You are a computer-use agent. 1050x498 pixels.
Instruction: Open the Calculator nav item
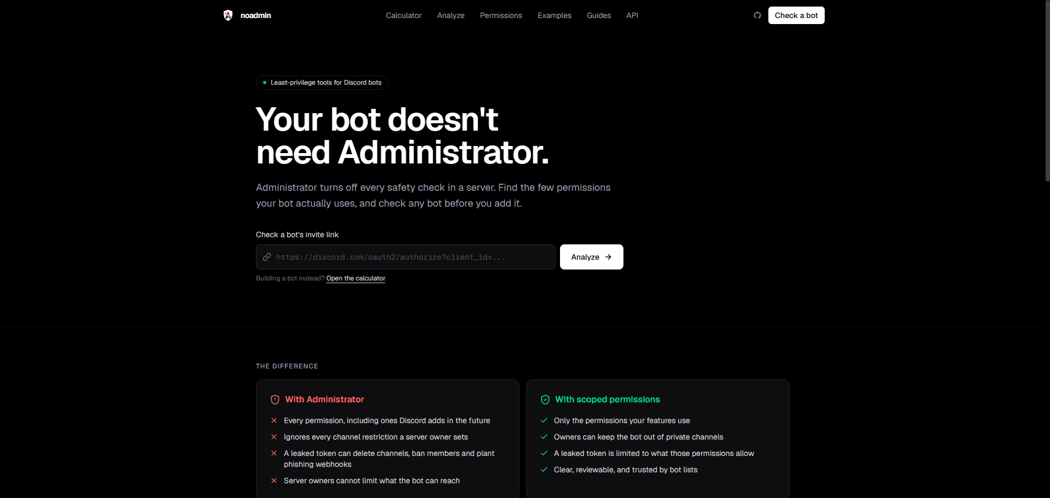pyautogui.click(x=404, y=15)
